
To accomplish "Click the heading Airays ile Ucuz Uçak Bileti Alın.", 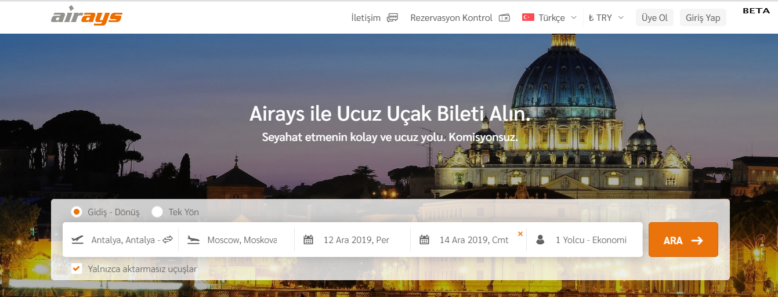I will [390, 114].
